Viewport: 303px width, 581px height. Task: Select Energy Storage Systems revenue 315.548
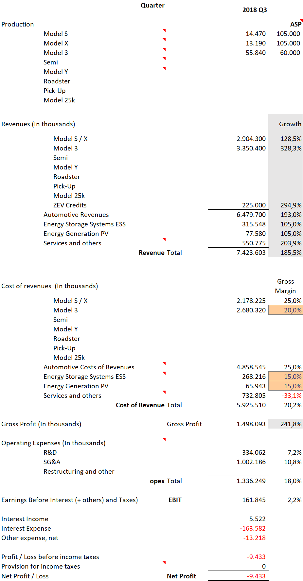(x=254, y=224)
